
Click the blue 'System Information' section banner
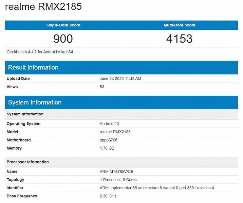click(121, 103)
